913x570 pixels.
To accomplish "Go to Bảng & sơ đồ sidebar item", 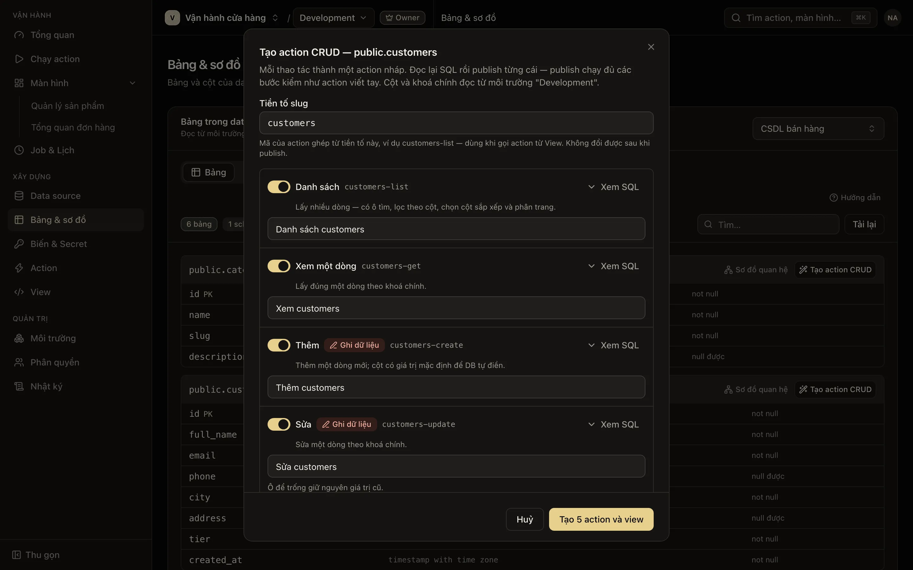I will click(75, 220).
